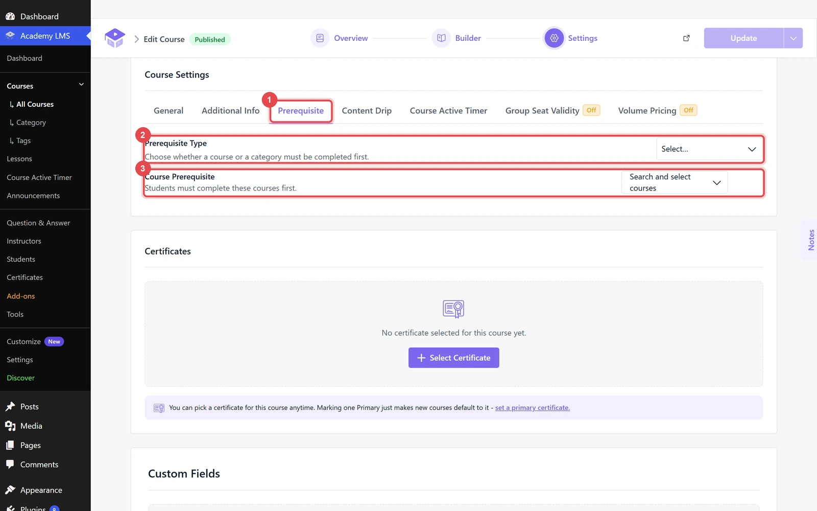Open Question & Answer in sidebar

point(38,223)
